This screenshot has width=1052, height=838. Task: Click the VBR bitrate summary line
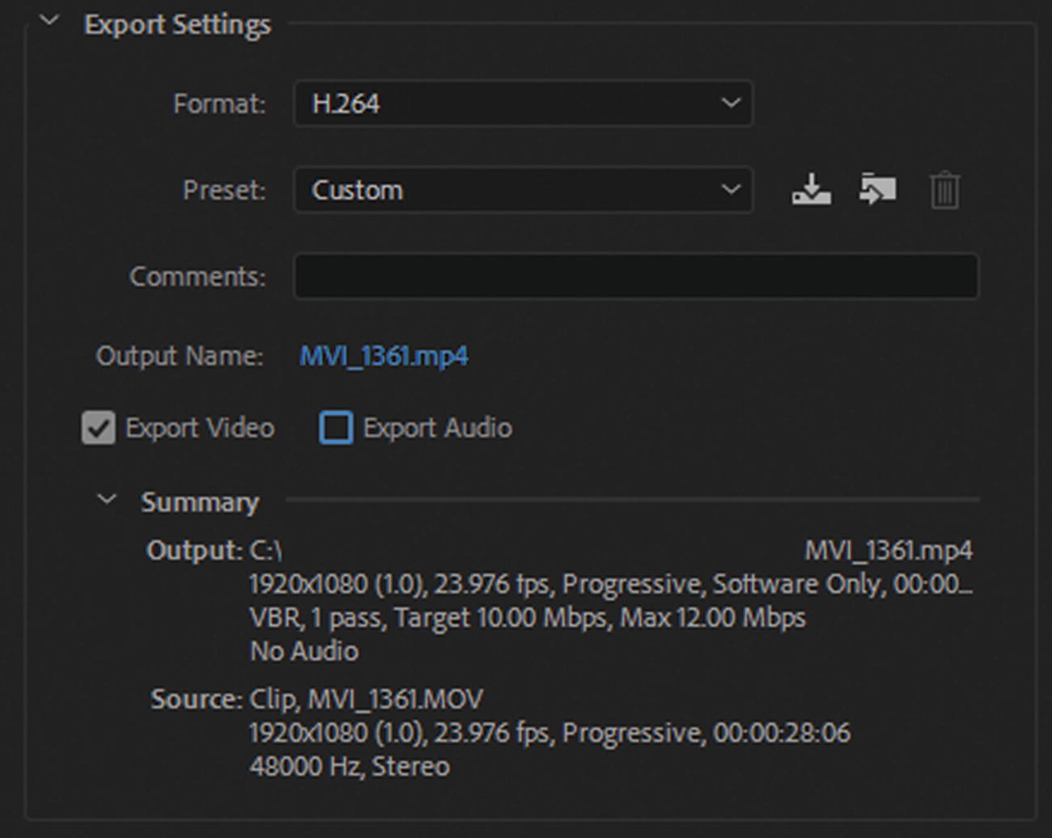point(527,618)
